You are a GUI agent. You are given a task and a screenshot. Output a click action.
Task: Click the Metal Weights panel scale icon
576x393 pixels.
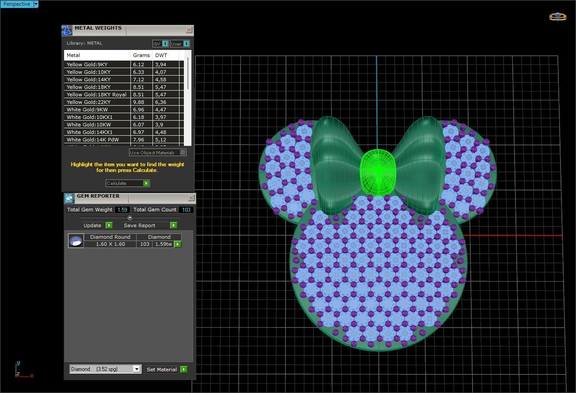[x=66, y=30]
